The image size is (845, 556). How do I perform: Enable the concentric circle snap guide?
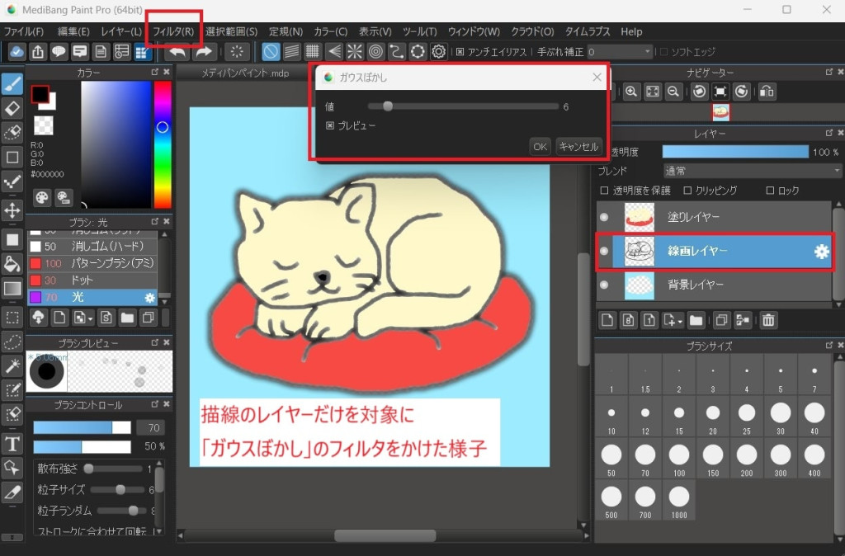[375, 52]
